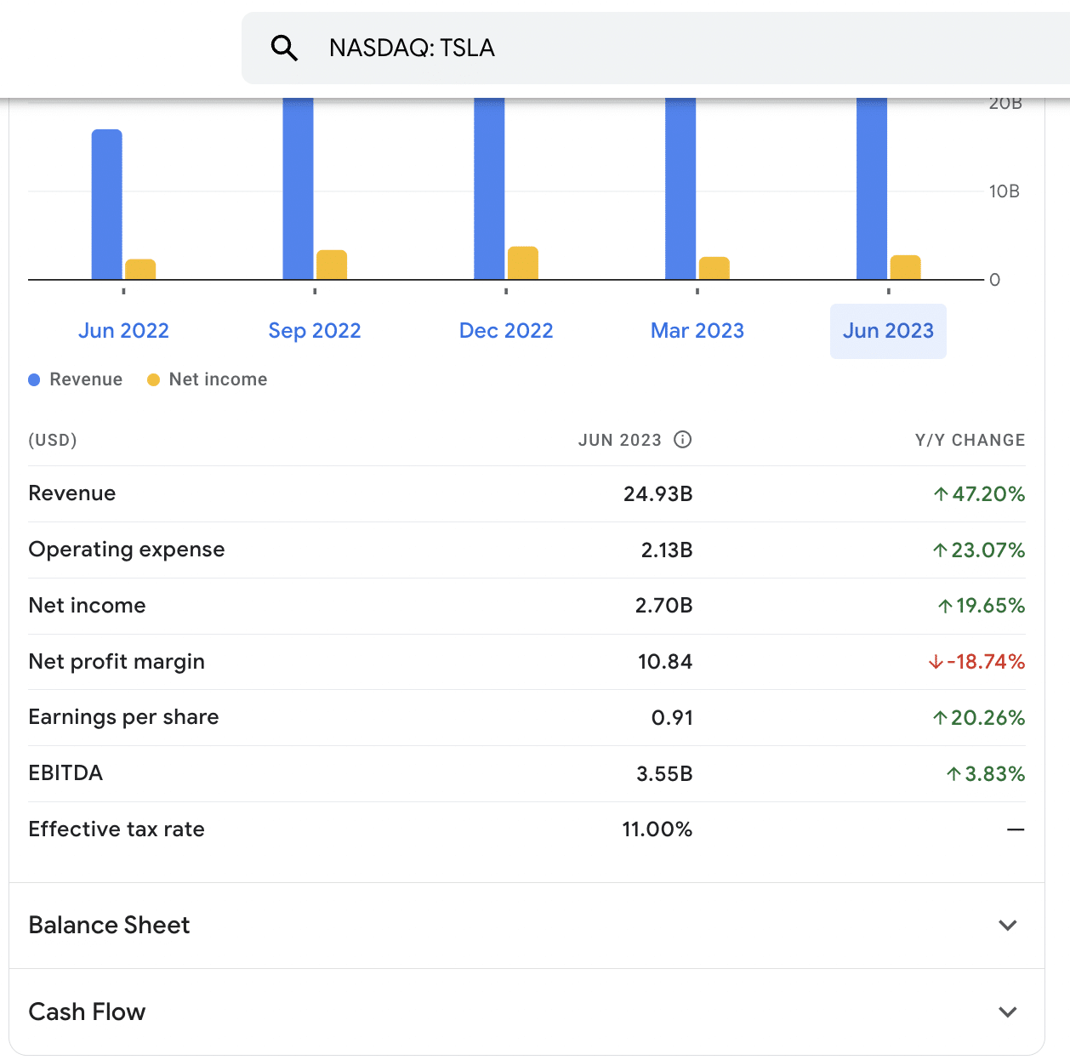Click the Dec 2022 blue revenue bar
This screenshot has height=1060, width=1070.
(489, 189)
